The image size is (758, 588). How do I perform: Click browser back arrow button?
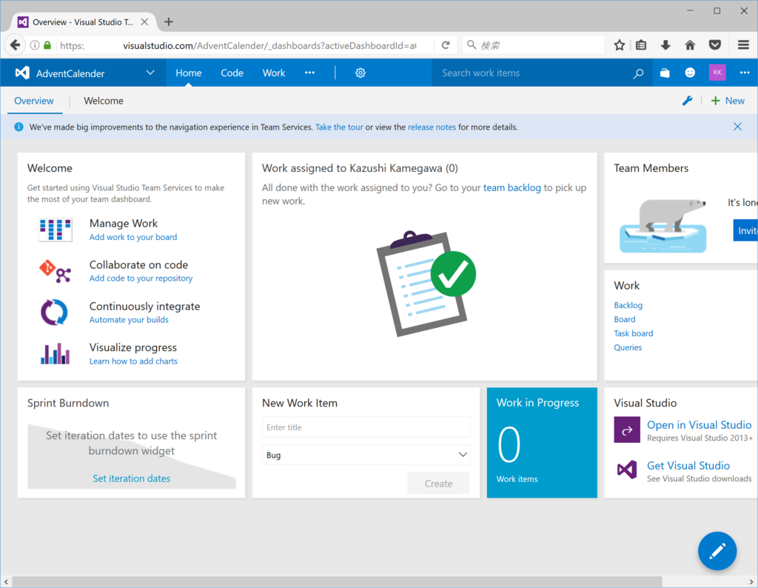(x=15, y=45)
